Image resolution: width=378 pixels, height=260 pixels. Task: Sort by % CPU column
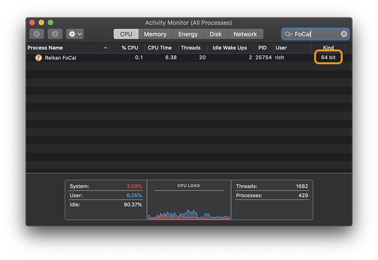[130, 48]
